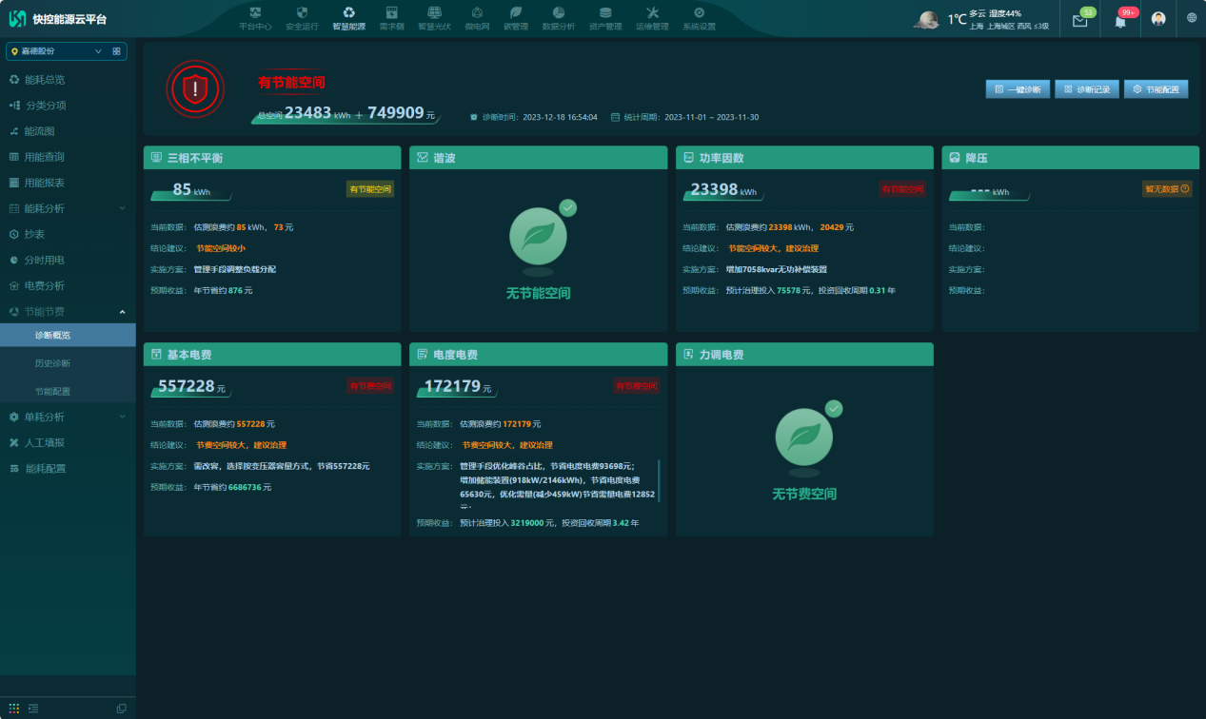Open 运维管理 with the tools icon

[x=652, y=18]
